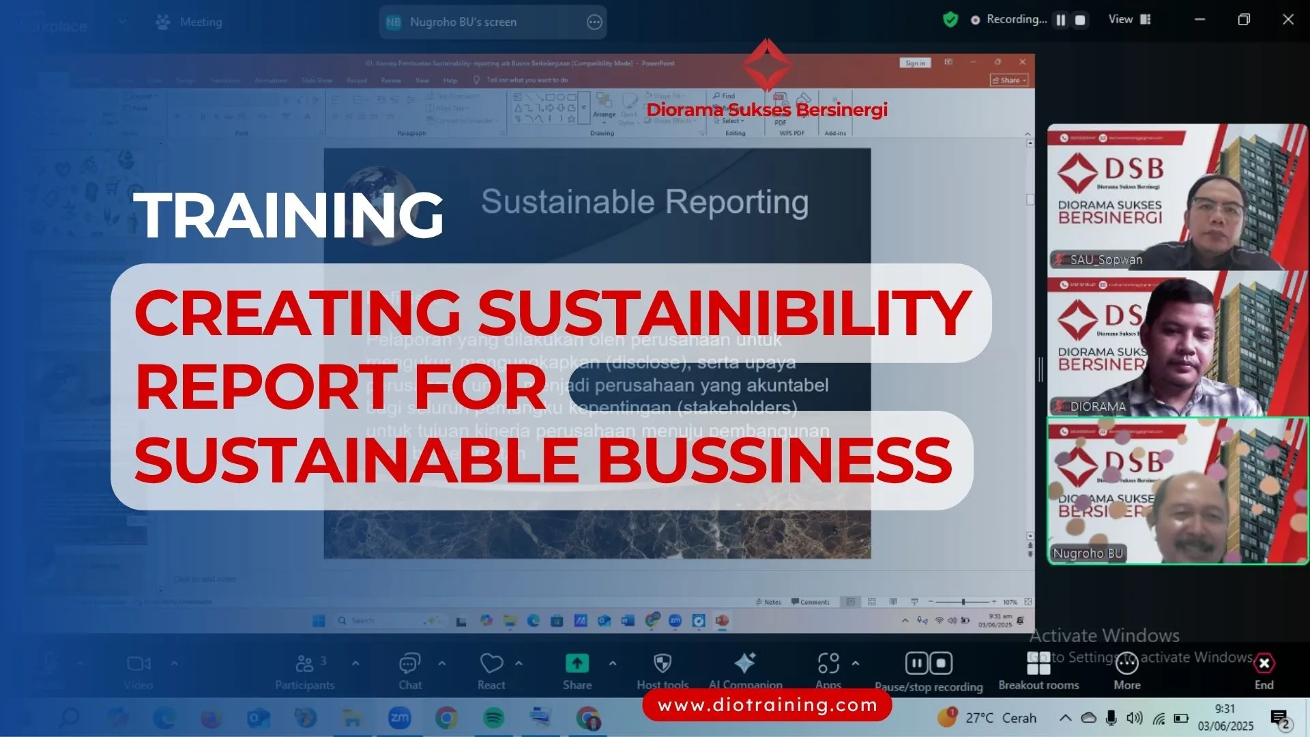Click the Meeting tab at top
Screen dimensions: 1310x737
tap(189, 22)
